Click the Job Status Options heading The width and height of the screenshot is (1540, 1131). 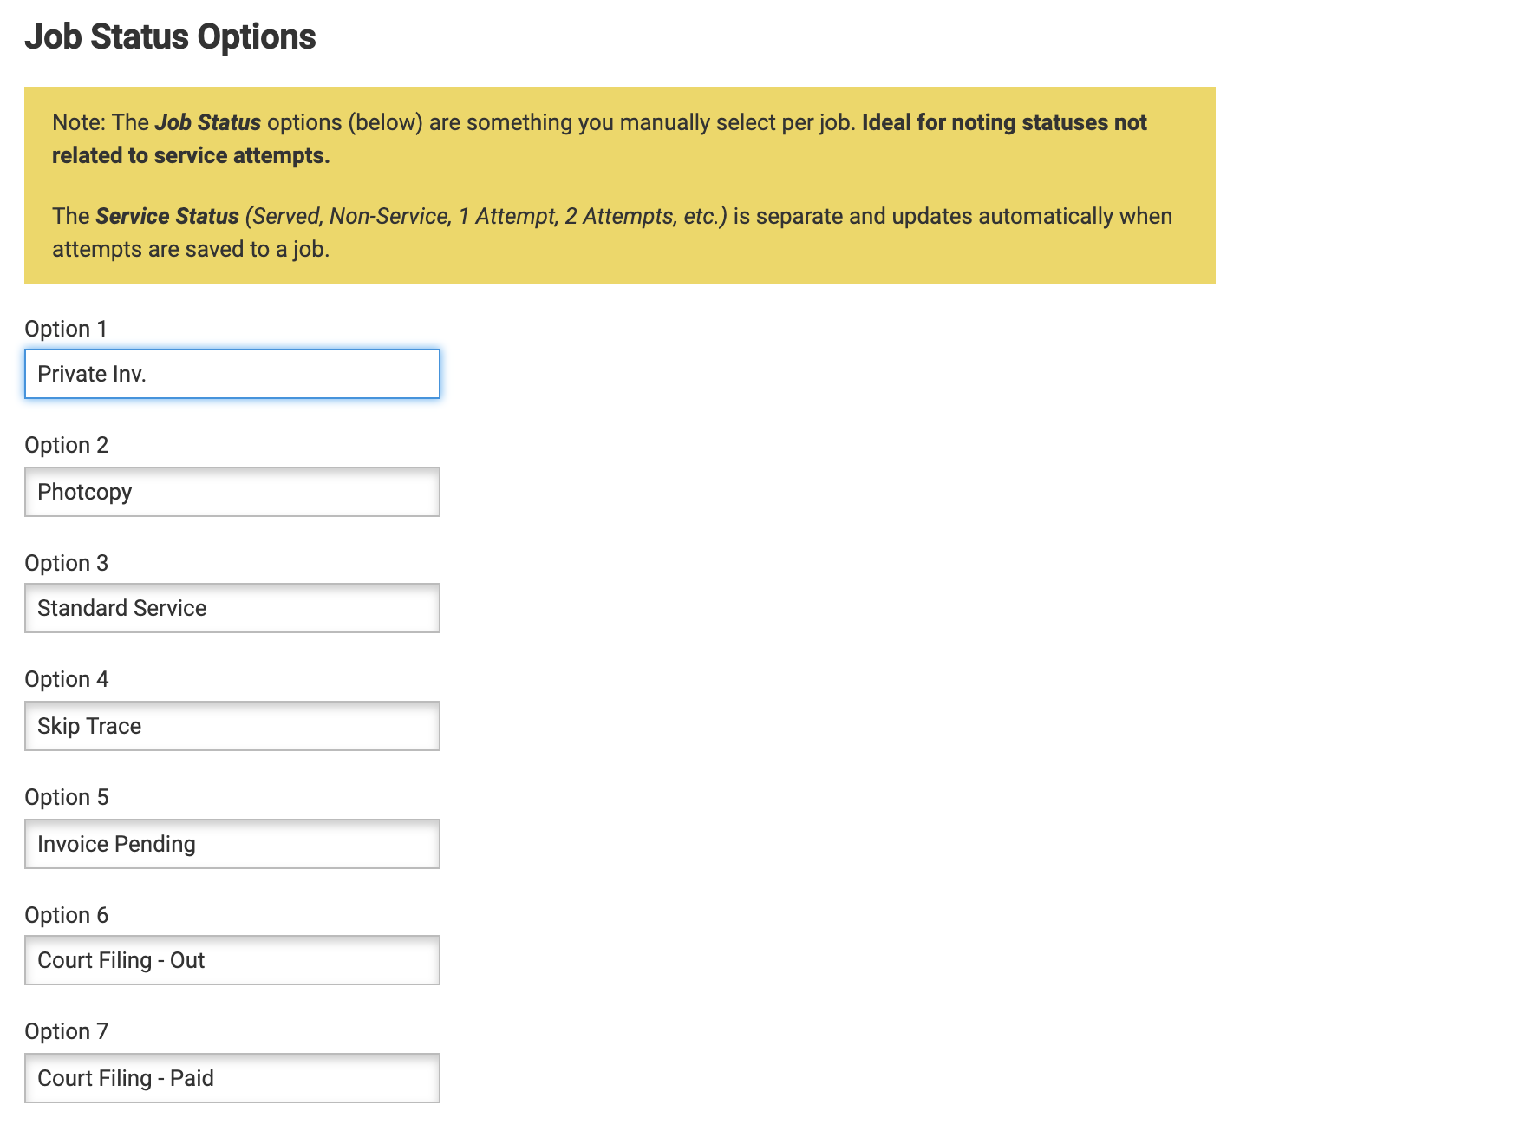tap(170, 36)
